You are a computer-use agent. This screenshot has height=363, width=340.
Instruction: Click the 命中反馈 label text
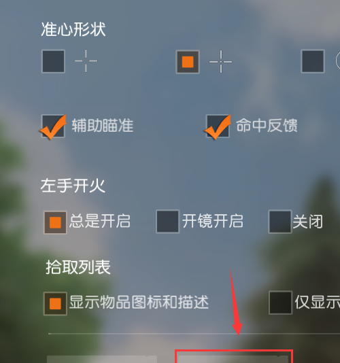pyautogui.click(x=267, y=125)
